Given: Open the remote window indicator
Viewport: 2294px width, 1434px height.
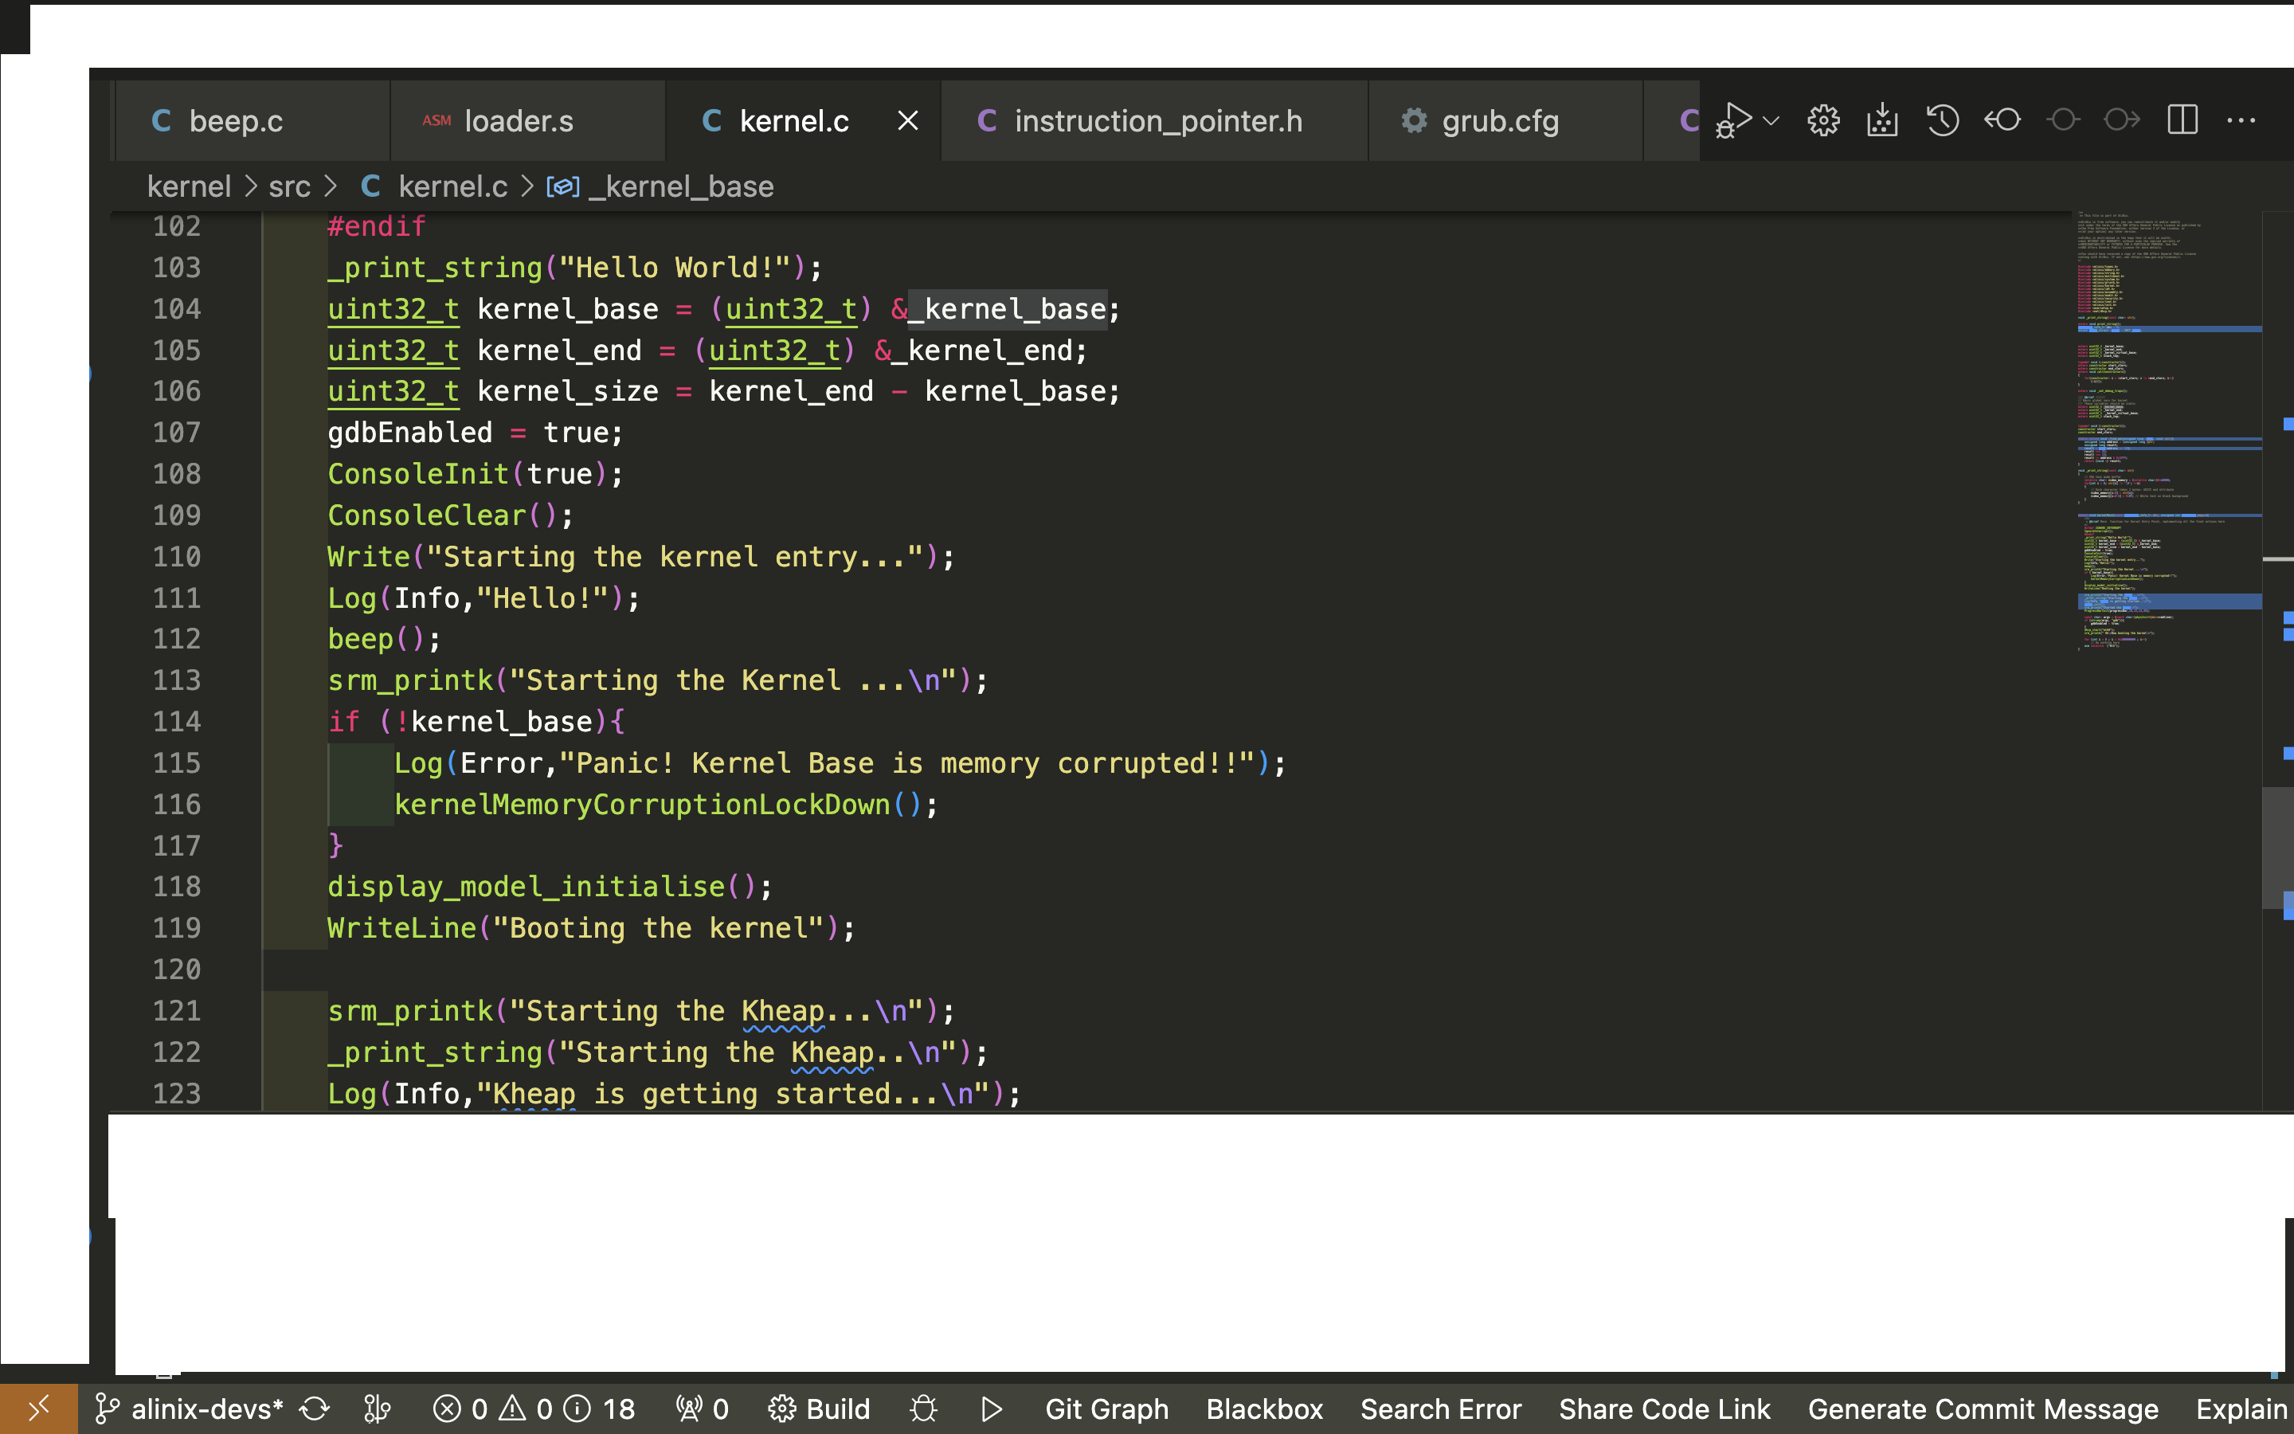Looking at the screenshot, I should click(x=39, y=1409).
